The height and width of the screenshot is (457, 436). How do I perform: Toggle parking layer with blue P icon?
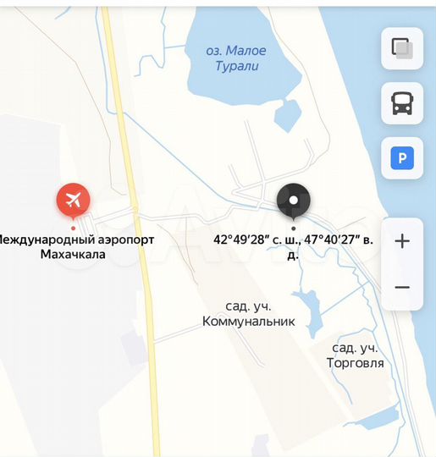(x=402, y=158)
